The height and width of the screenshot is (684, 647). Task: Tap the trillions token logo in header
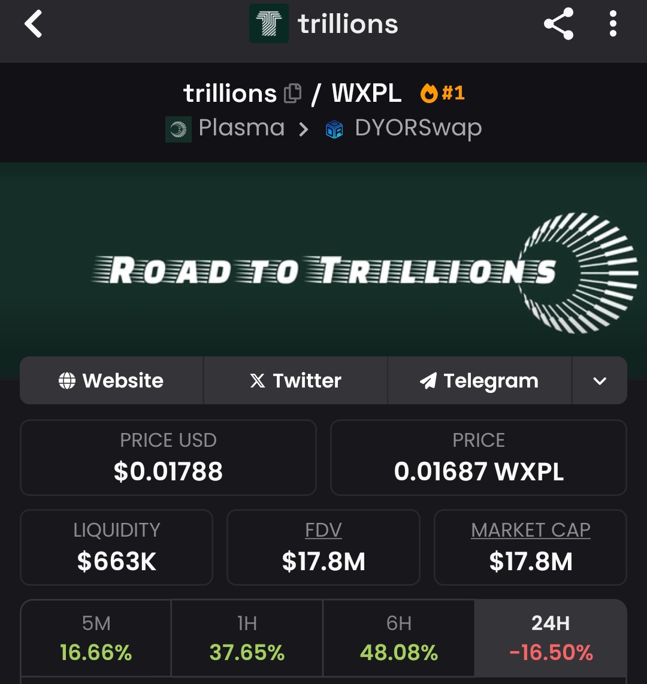[x=268, y=24]
